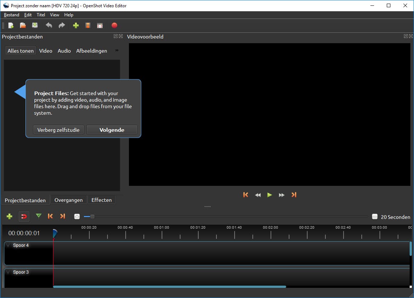414x298 pixels.
Task: Click the Volgende tutorial button
Action: 112,130
